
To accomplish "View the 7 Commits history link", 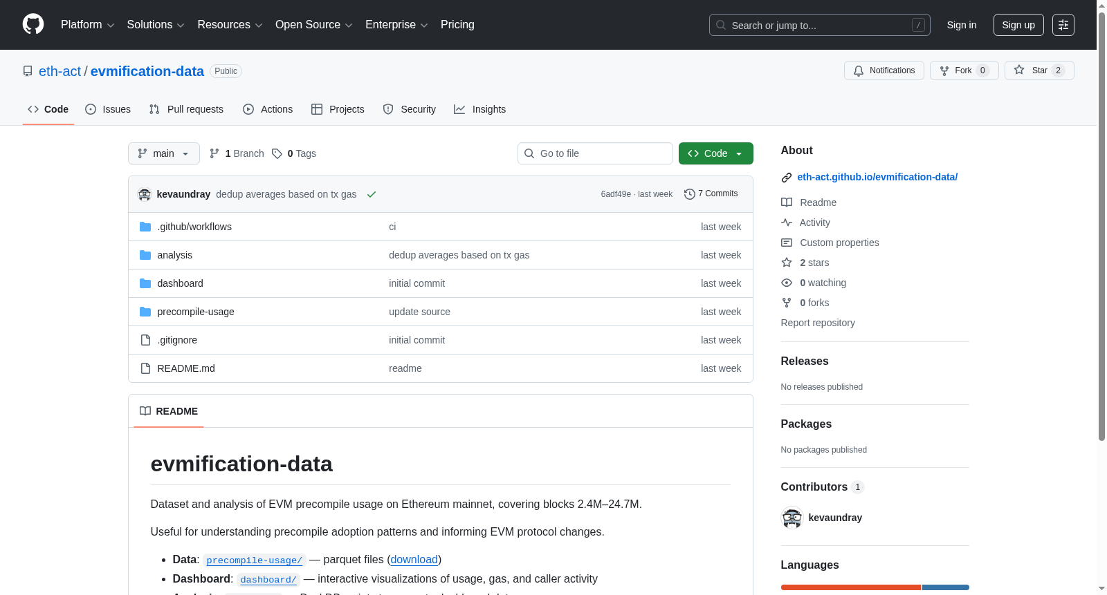I will (711, 194).
